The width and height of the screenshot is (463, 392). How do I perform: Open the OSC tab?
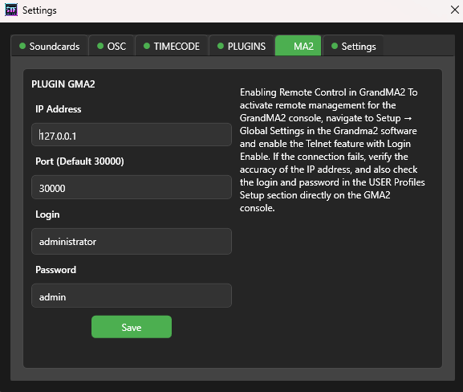click(112, 46)
